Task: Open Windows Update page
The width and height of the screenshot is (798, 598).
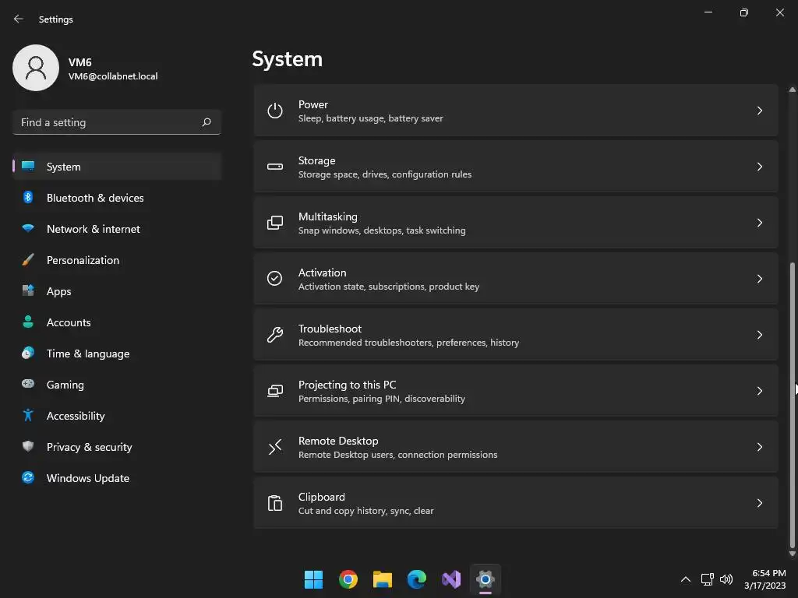Action: point(117,478)
